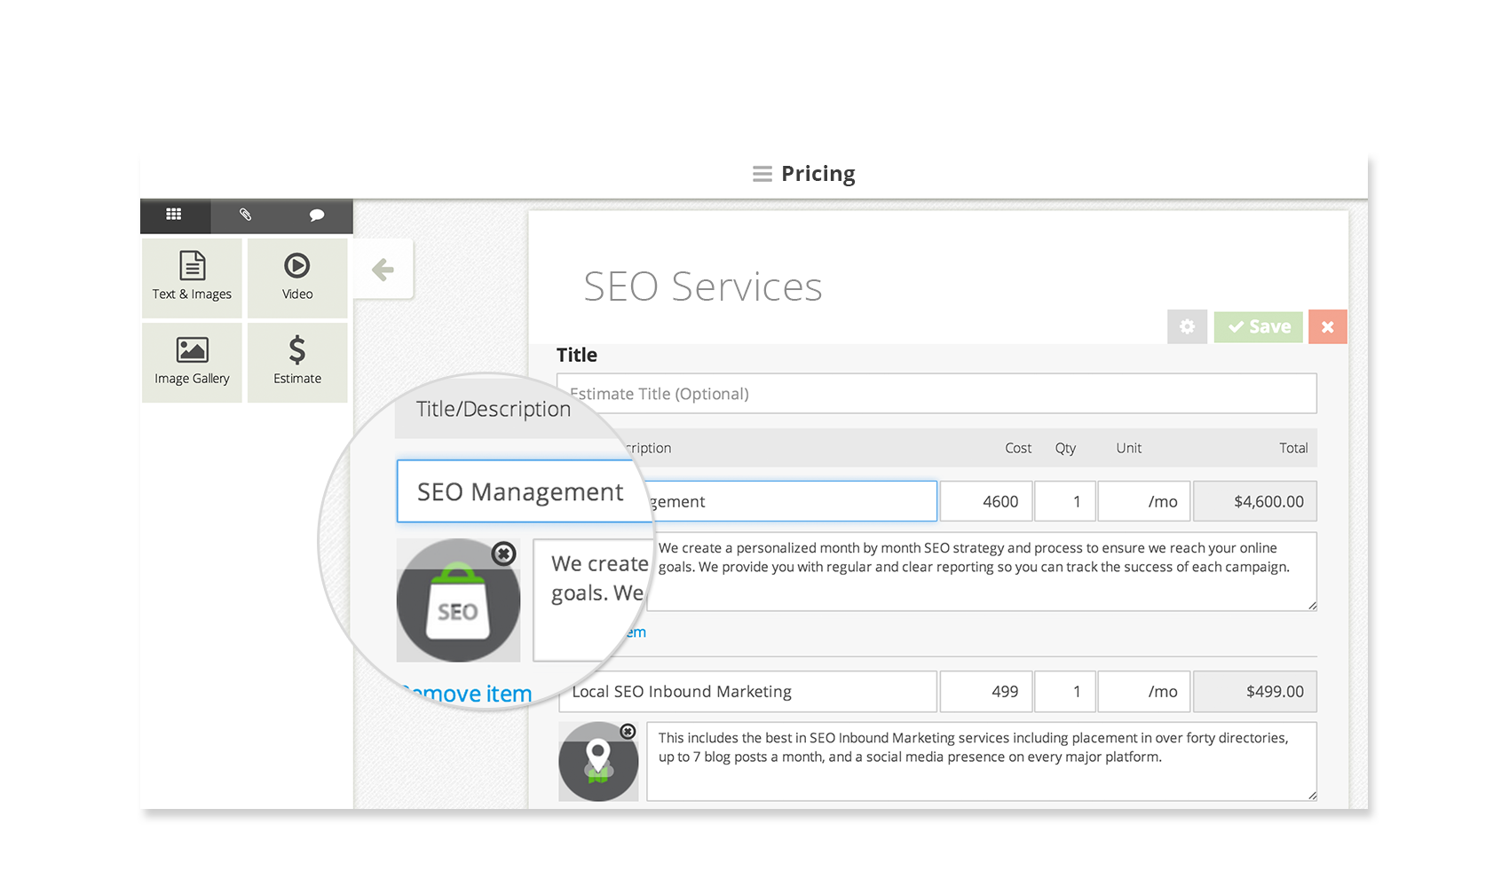This screenshot has width=1509, height=887.
Task: Click the back arrow button
Action: click(383, 270)
